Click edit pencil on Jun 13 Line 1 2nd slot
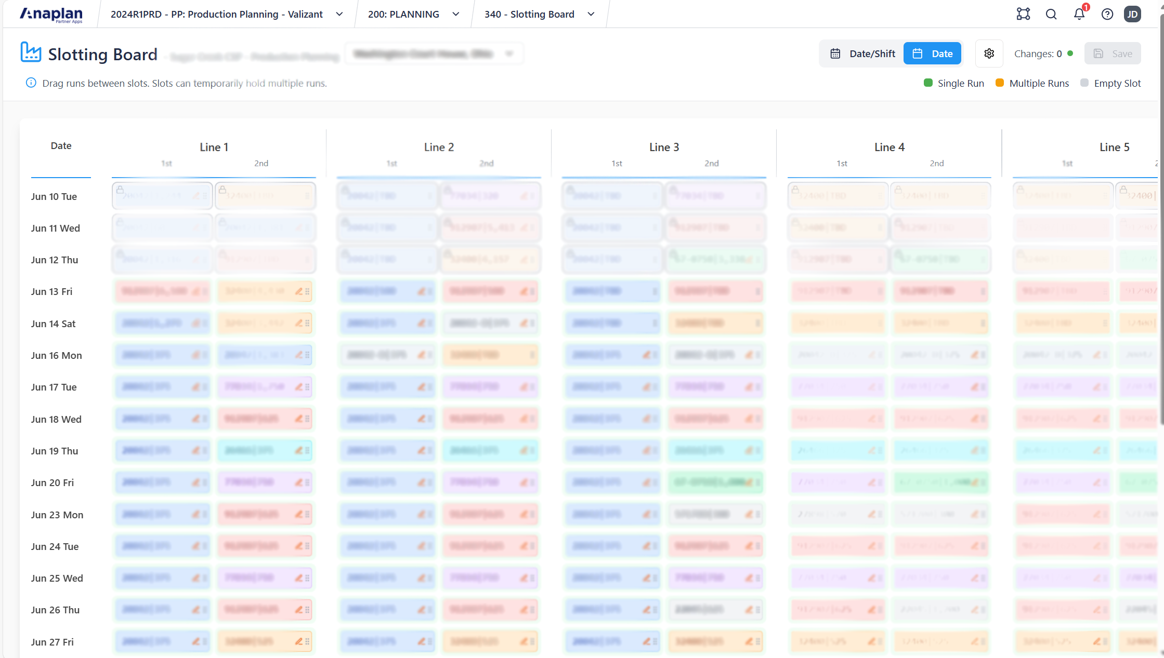1164x658 pixels. [x=299, y=291]
